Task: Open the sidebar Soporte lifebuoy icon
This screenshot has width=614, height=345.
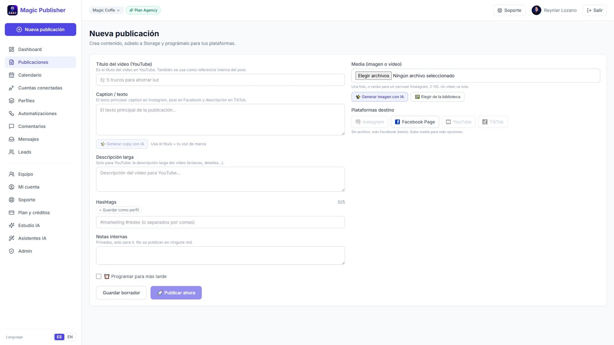Action: point(12,200)
